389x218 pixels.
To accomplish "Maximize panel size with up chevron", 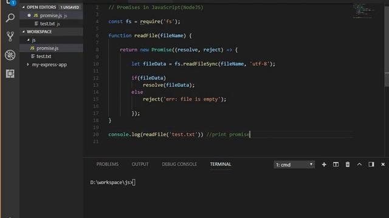I will (359, 165).
